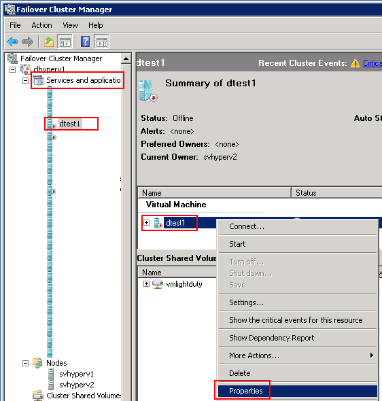382x401 pixels.
Task: Open the View menu
Action: pyautogui.click(x=70, y=25)
